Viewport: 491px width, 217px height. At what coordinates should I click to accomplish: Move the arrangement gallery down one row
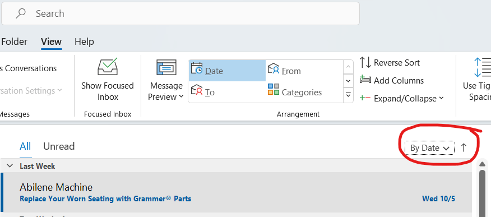point(348,81)
